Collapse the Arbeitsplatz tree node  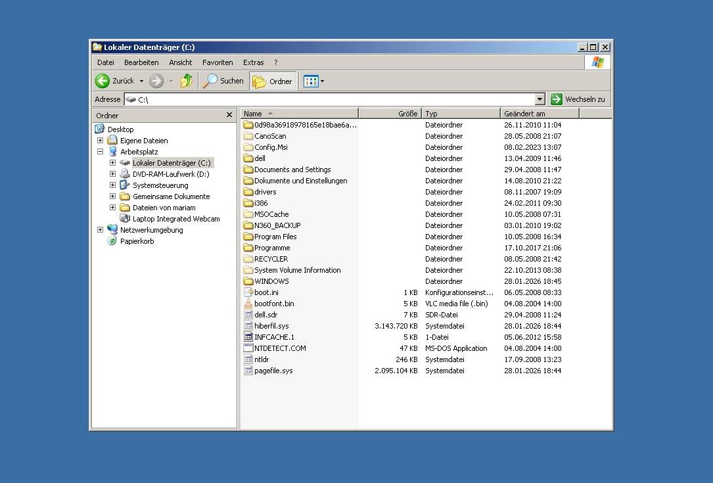(100, 152)
